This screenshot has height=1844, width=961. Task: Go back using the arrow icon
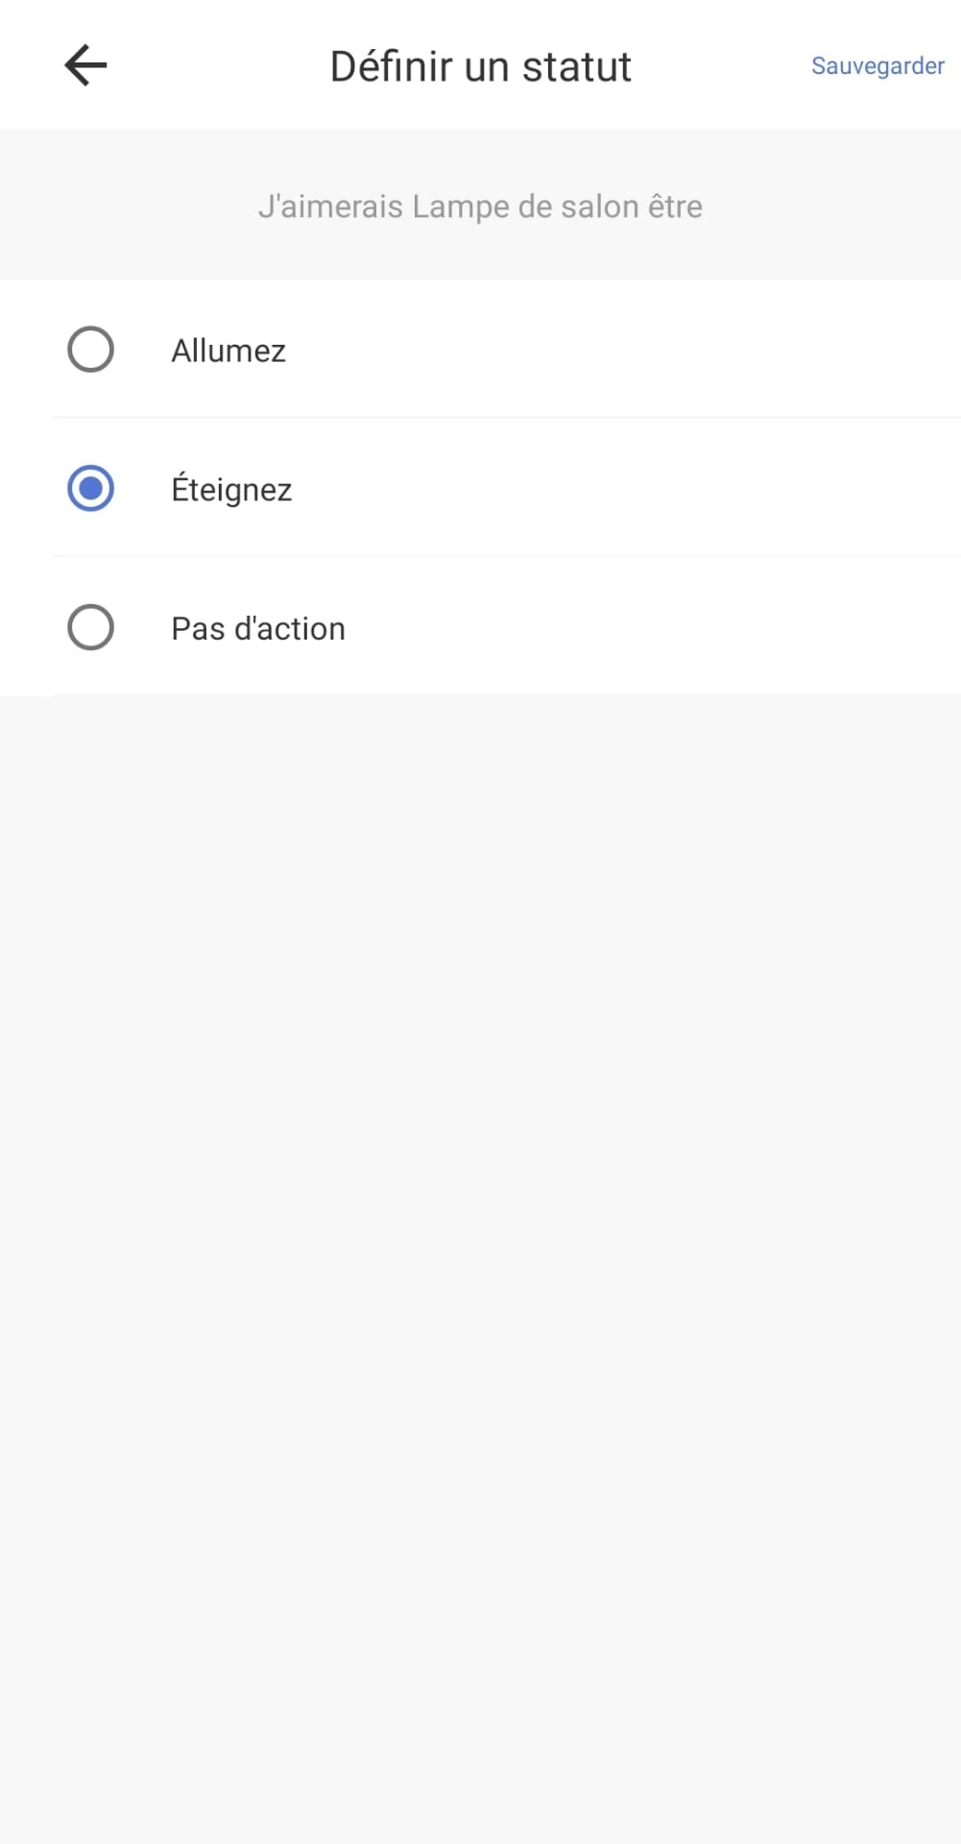pos(85,65)
